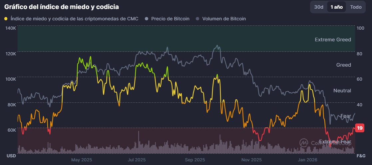This screenshot has width=372, height=165.
Task: Click the "Extreme Greed" zone label
Action: [333, 40]
